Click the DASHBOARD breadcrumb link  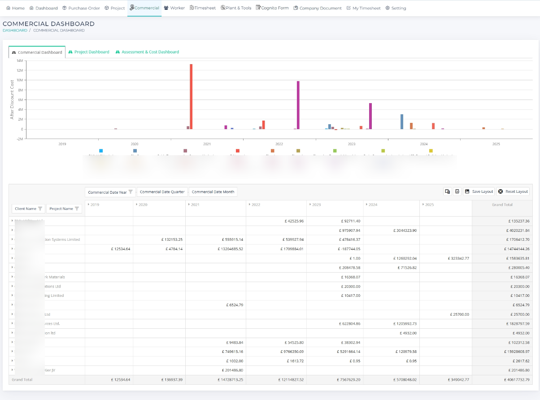pos(15,30)
